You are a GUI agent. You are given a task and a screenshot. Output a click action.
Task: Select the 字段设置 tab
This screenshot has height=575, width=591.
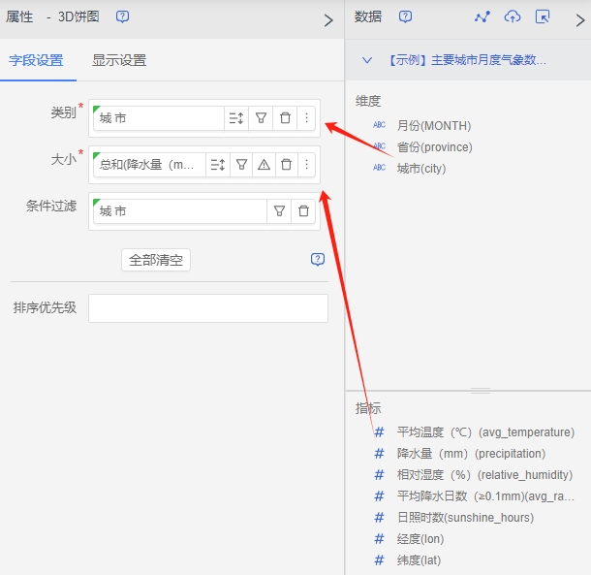[x=36, y=60]
